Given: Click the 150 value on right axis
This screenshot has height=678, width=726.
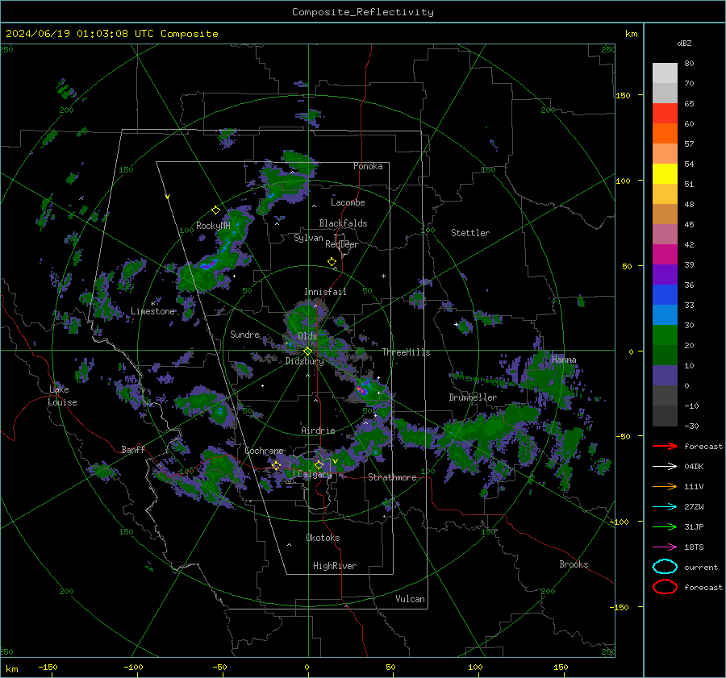Looking at the screenshot, I should [x=624, y=95].
